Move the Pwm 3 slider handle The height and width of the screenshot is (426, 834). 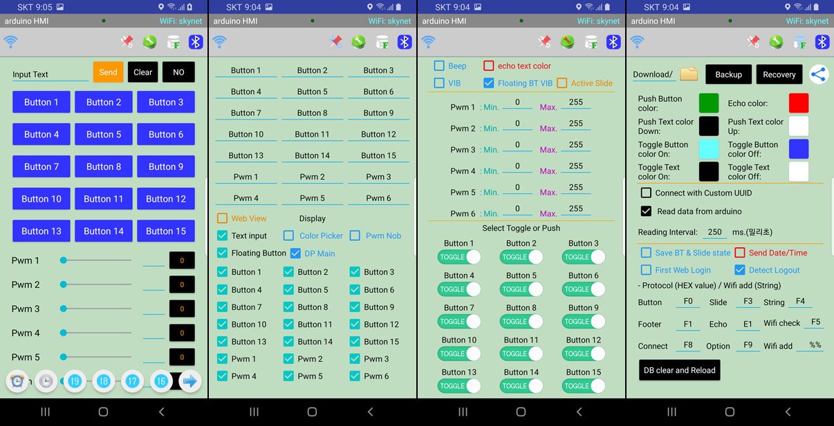pos(64,309)
